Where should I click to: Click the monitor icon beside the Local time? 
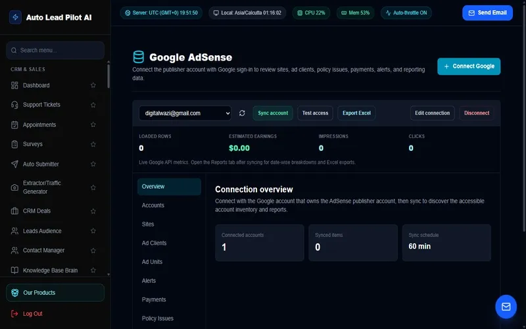point(216,13)
